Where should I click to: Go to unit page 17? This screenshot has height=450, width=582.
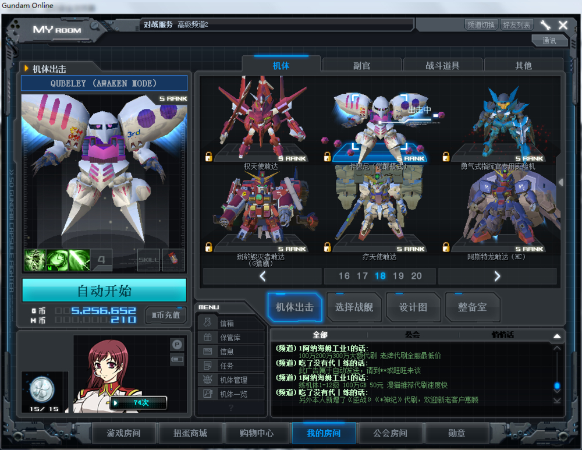tap(362, 276)
